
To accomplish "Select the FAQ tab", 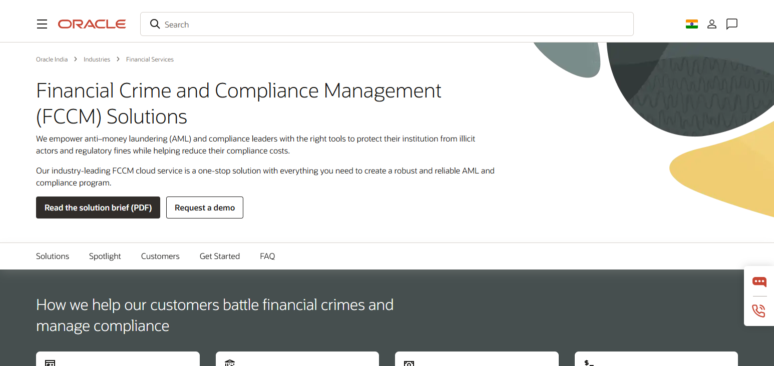I will click(x=267, y=256).
